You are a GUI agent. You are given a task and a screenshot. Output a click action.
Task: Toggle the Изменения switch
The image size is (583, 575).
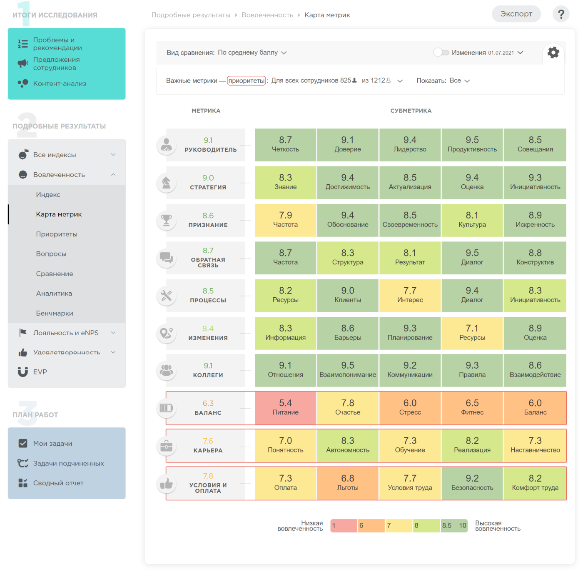point(441,53)
